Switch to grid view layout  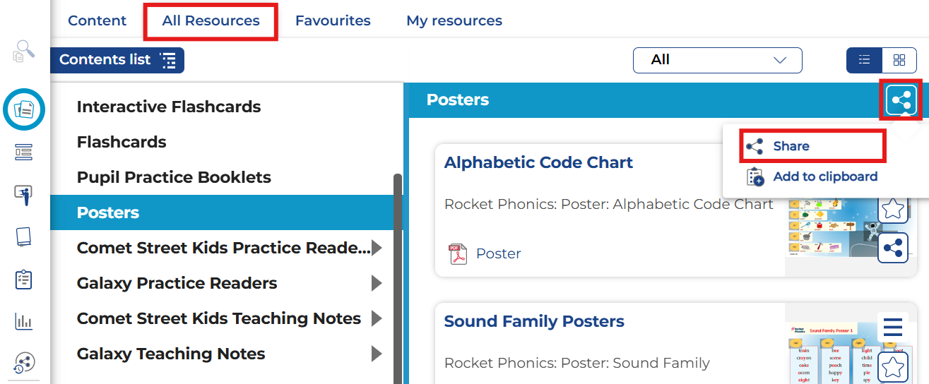899,60
